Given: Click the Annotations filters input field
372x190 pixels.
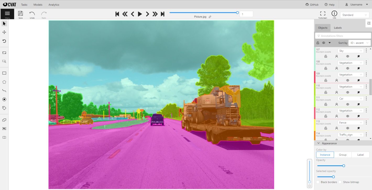Looking at the screenshot, I should [343, 36].
